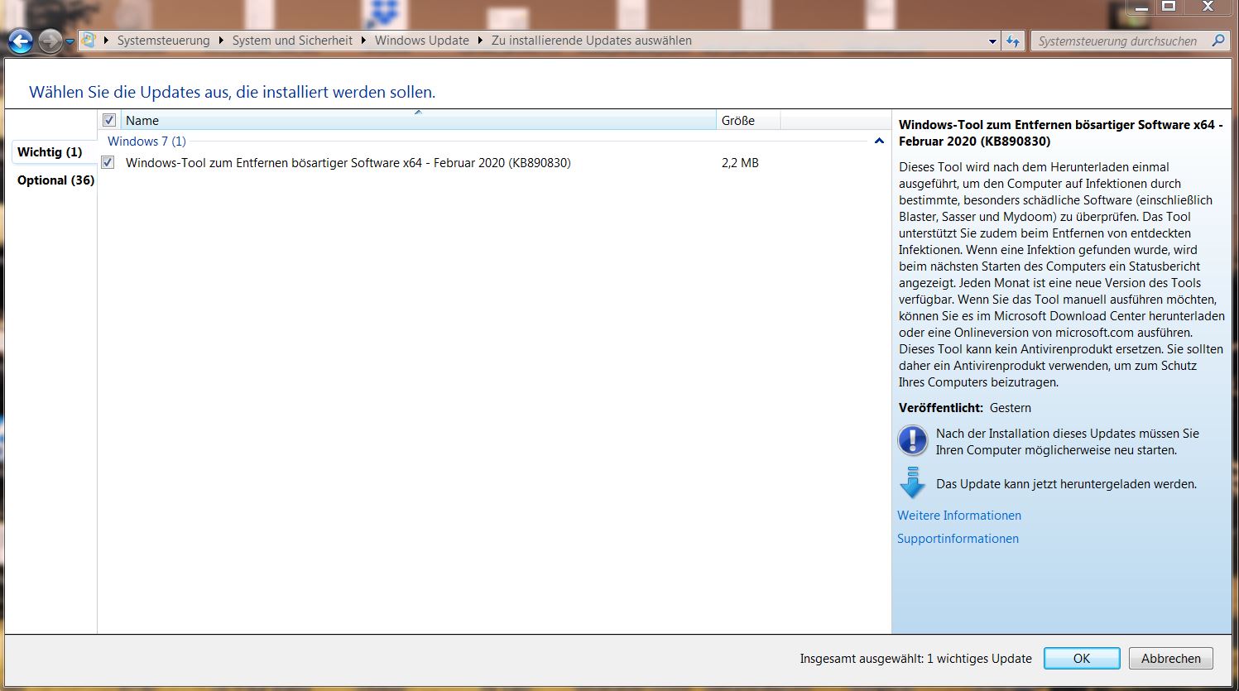Open the Weitere Informationen link

pyautogui.click(x=958, y=516)
